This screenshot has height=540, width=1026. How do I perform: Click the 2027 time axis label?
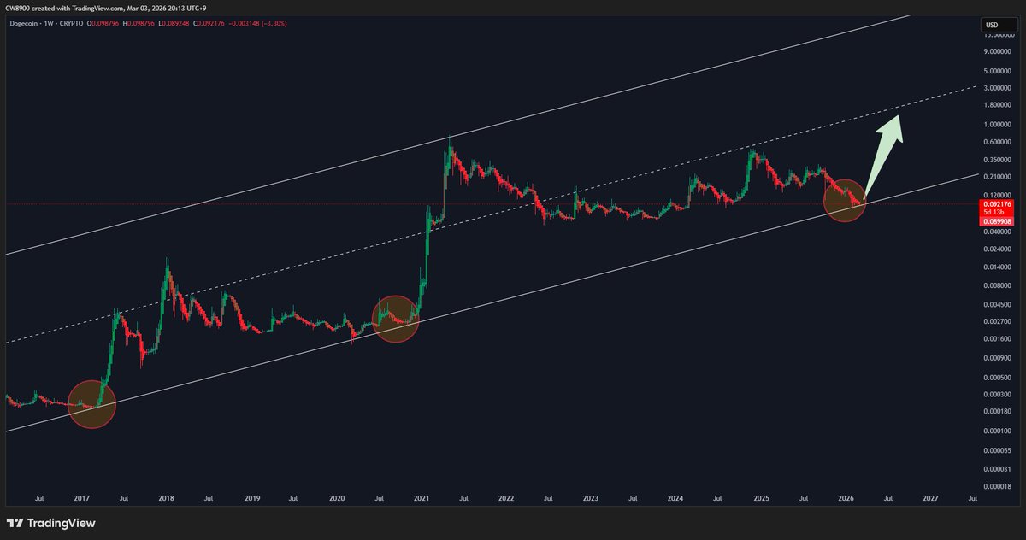tap(930, 497)
